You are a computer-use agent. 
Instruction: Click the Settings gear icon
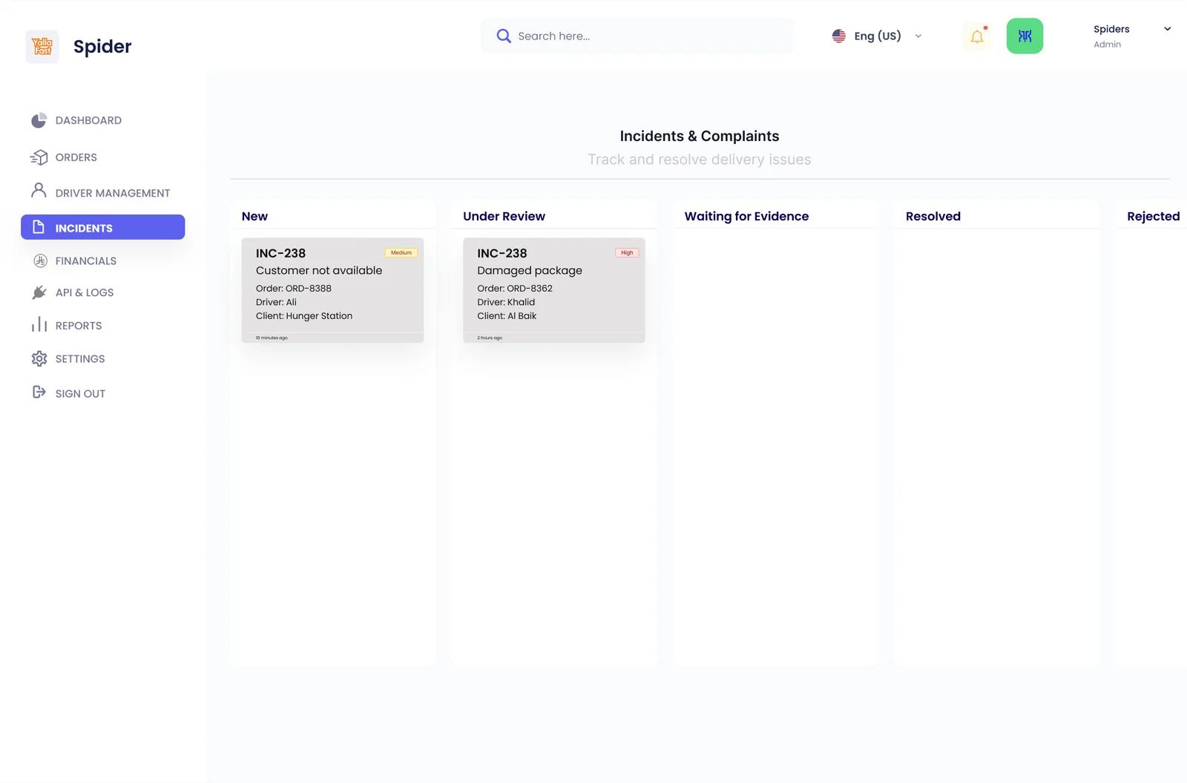[39, 358]
